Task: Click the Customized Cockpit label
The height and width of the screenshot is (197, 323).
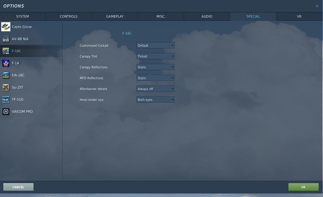Action: (x=94, y=46)
